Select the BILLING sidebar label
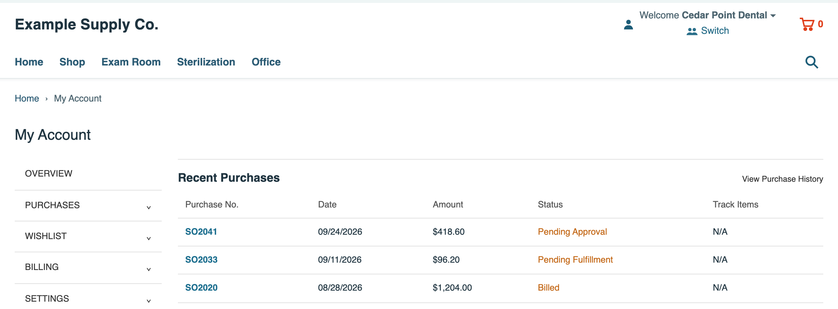Image resolution: width=838 pixels, height=309 pixels. tap(42, 267)
